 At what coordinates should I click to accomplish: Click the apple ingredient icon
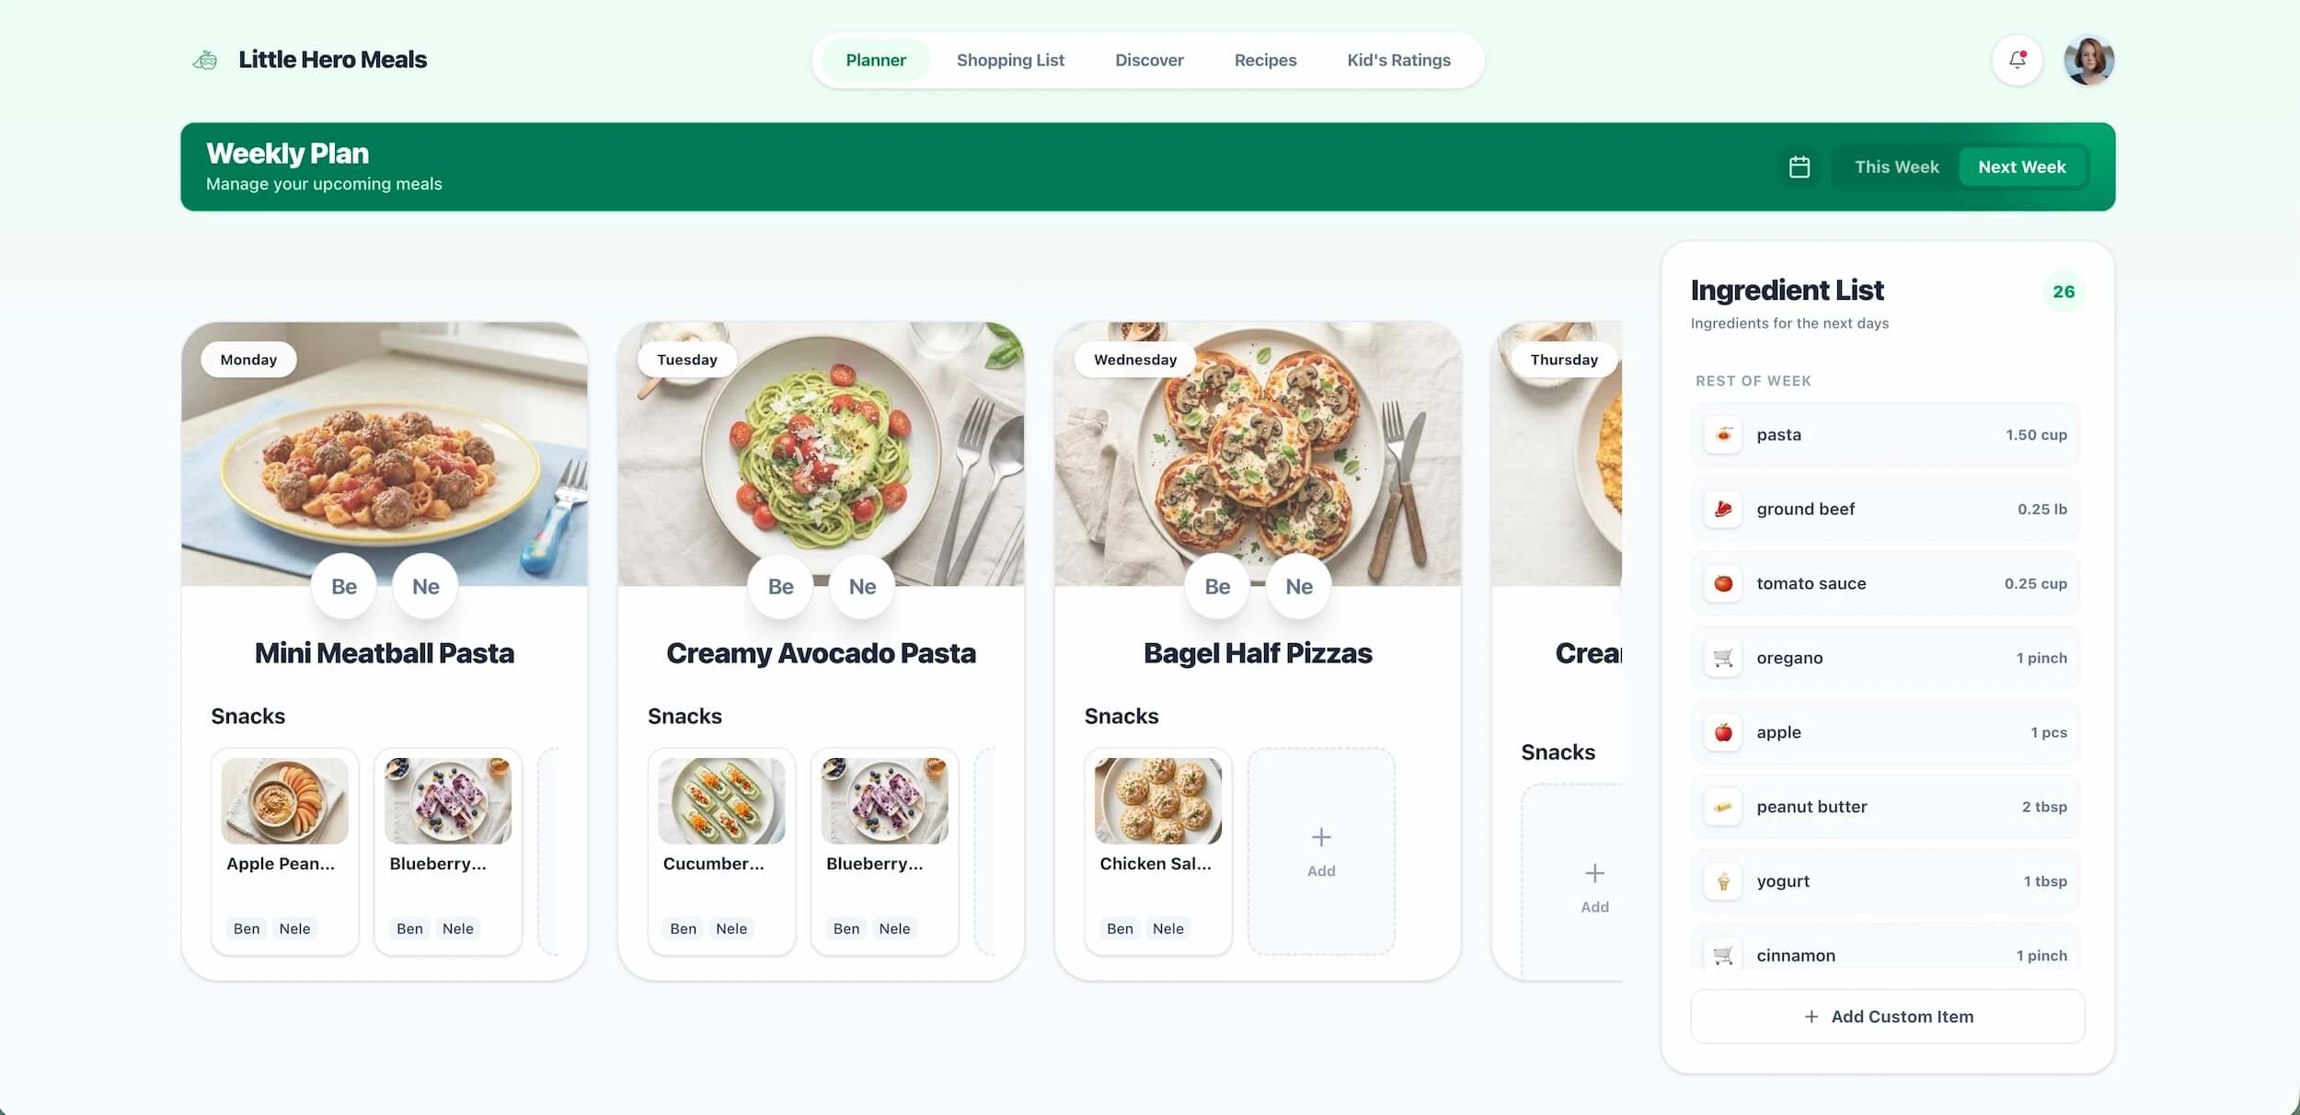coord(1723,732)
